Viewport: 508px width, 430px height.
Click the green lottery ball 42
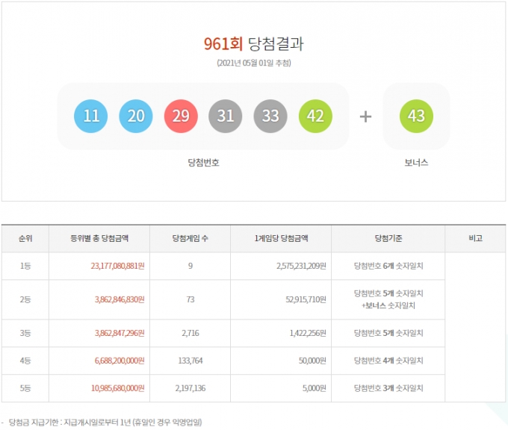[x=315, y=116]
